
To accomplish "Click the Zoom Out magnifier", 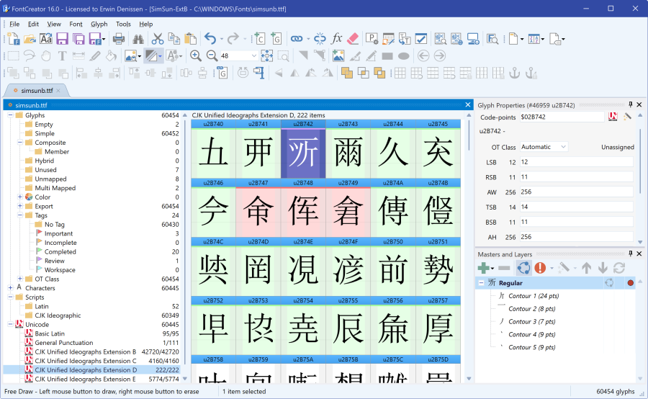I will tap(212, 56).
